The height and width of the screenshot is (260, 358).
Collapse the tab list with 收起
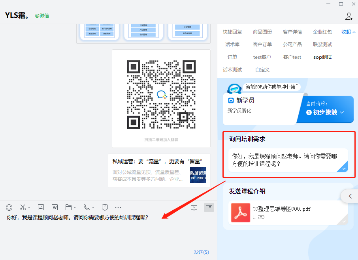click(x=348, y=32)
